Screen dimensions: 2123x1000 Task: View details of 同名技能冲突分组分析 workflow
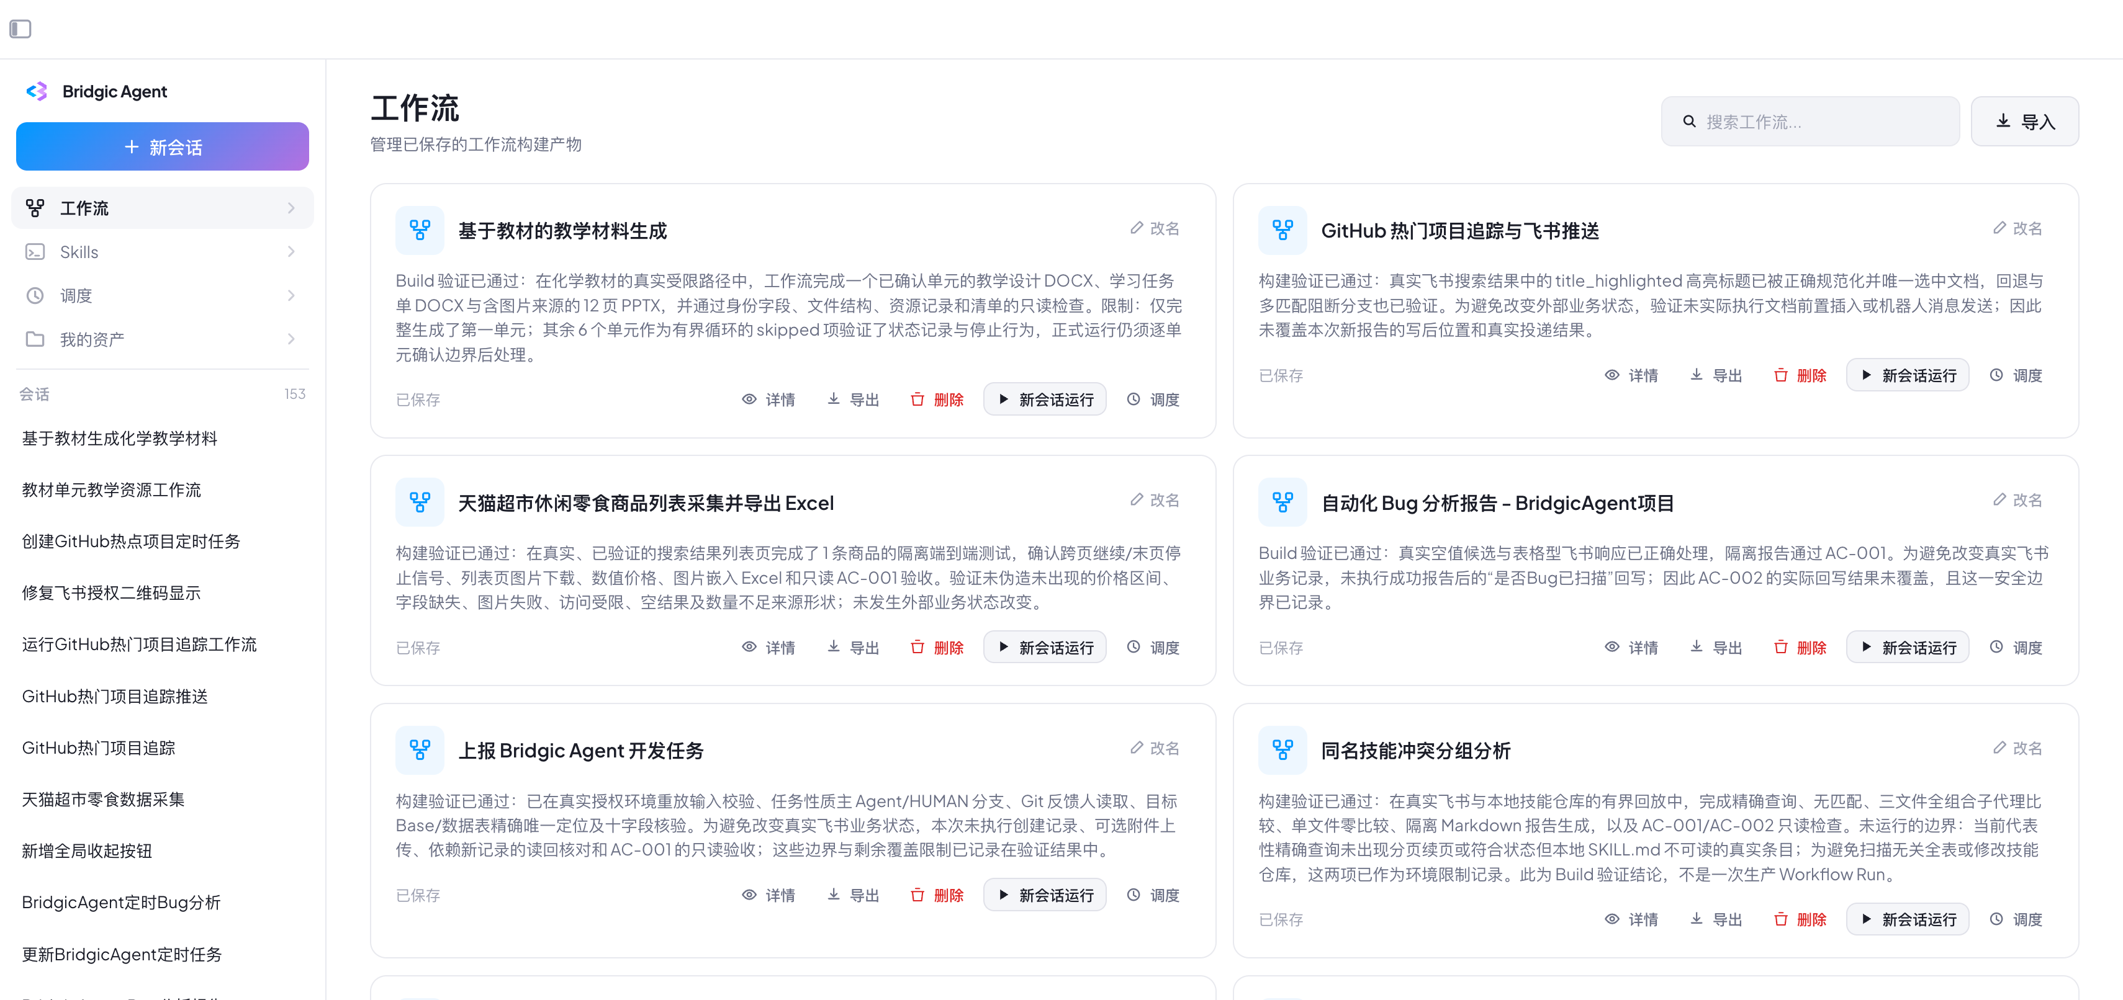click(x=1631, y=919)
